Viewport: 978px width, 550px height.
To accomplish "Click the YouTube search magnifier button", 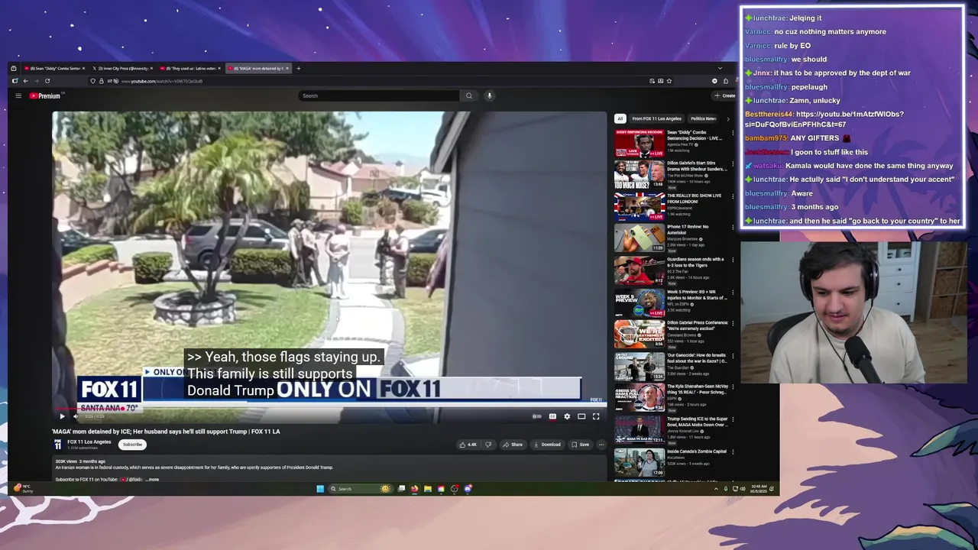I will 469,95.
